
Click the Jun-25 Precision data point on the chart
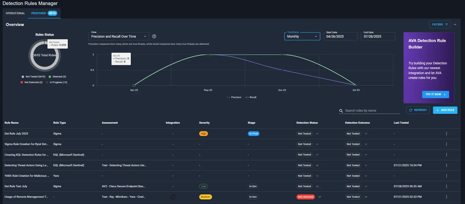[x=282, y=70]
